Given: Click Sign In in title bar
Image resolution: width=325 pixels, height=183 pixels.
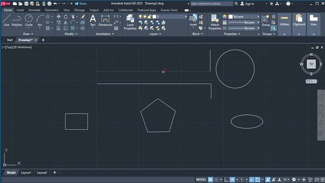Looking at the screenshot, I should point(247,4).
